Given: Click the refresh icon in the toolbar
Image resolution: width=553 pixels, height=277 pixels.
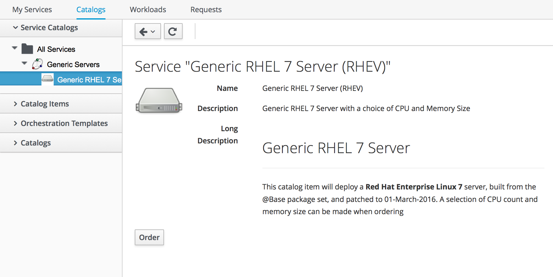Looking at the screenshot, I should 173,31.
